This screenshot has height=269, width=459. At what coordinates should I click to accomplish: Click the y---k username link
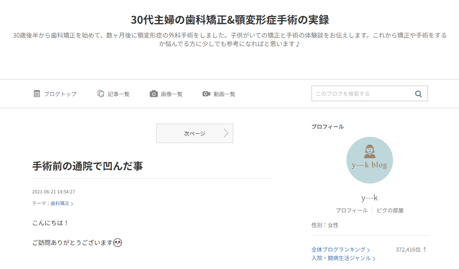pyautogui.click(x=369, y=197)
